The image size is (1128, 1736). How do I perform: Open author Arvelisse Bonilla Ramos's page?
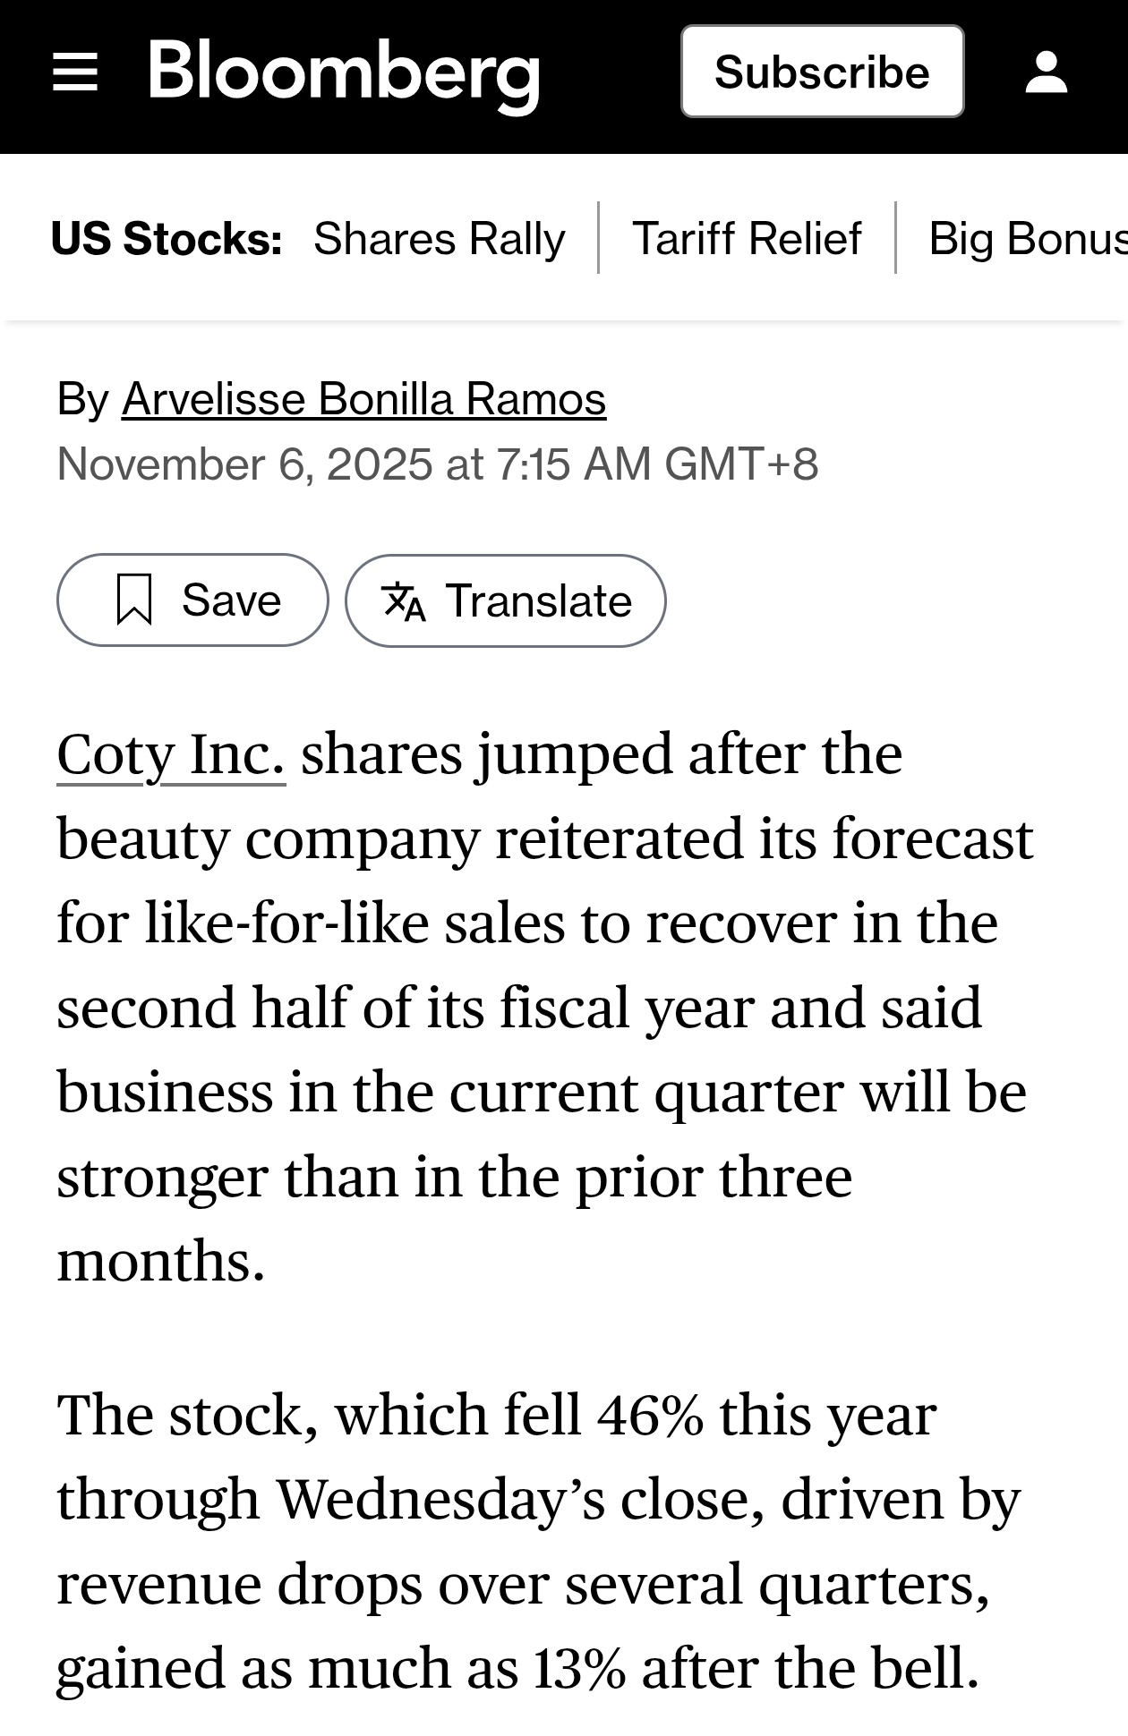(x=363, y=398)
